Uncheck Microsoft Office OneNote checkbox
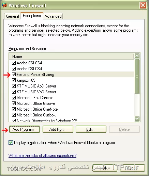Viewport: 149px width, 176px height. coord(14,109)
